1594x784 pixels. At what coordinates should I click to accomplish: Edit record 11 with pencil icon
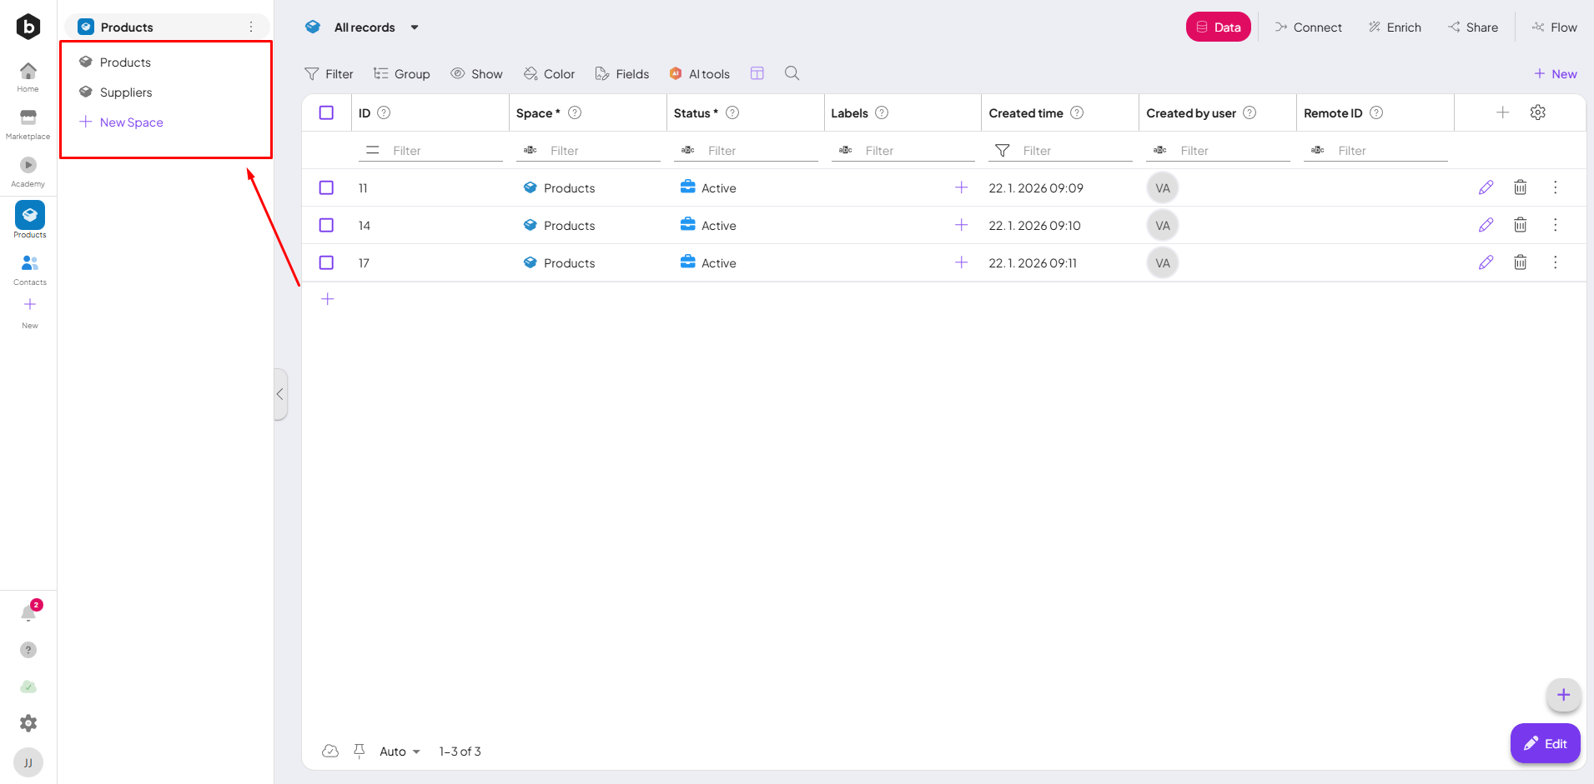click(1486, 187)
